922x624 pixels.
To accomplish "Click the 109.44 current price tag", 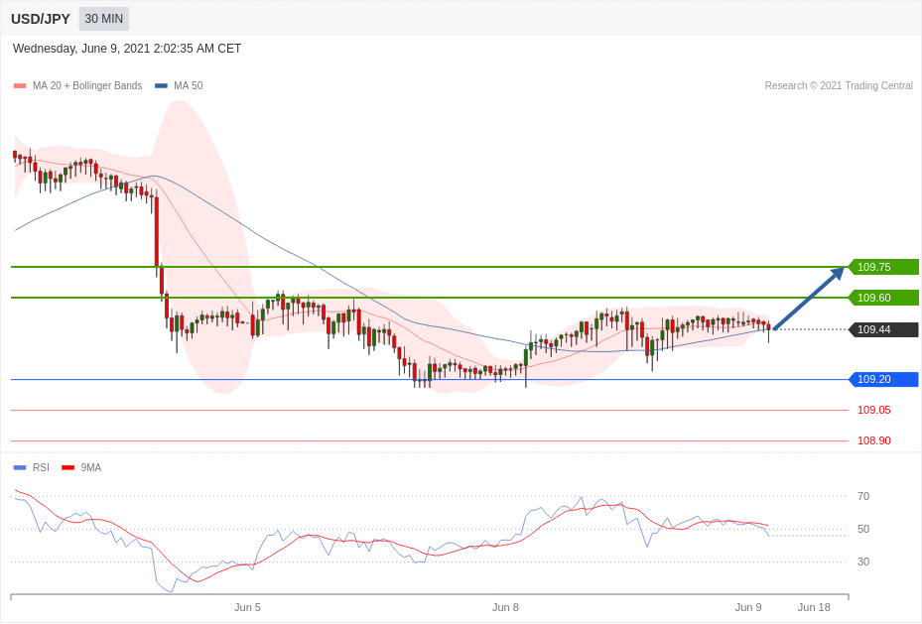I will (883, 329).
